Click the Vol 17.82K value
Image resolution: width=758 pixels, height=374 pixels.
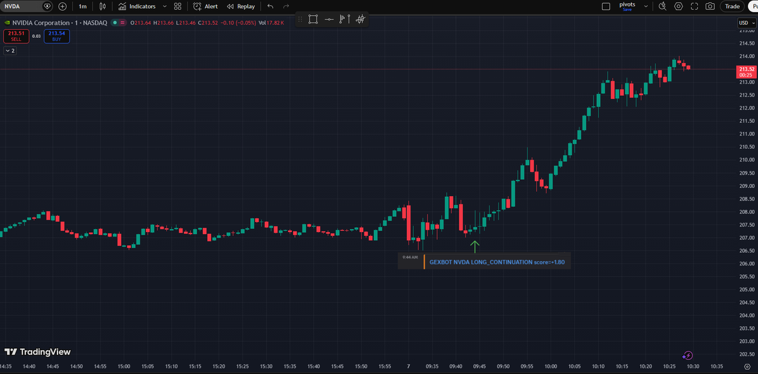pos(271,23)
